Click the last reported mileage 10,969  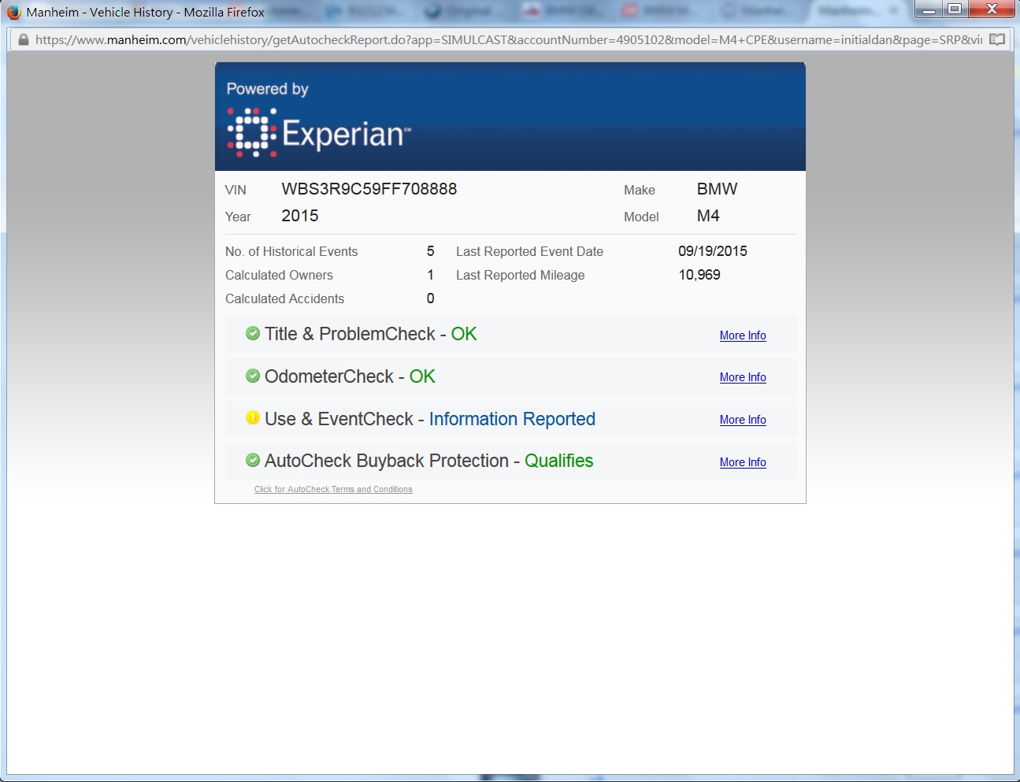tap(699, 275)
